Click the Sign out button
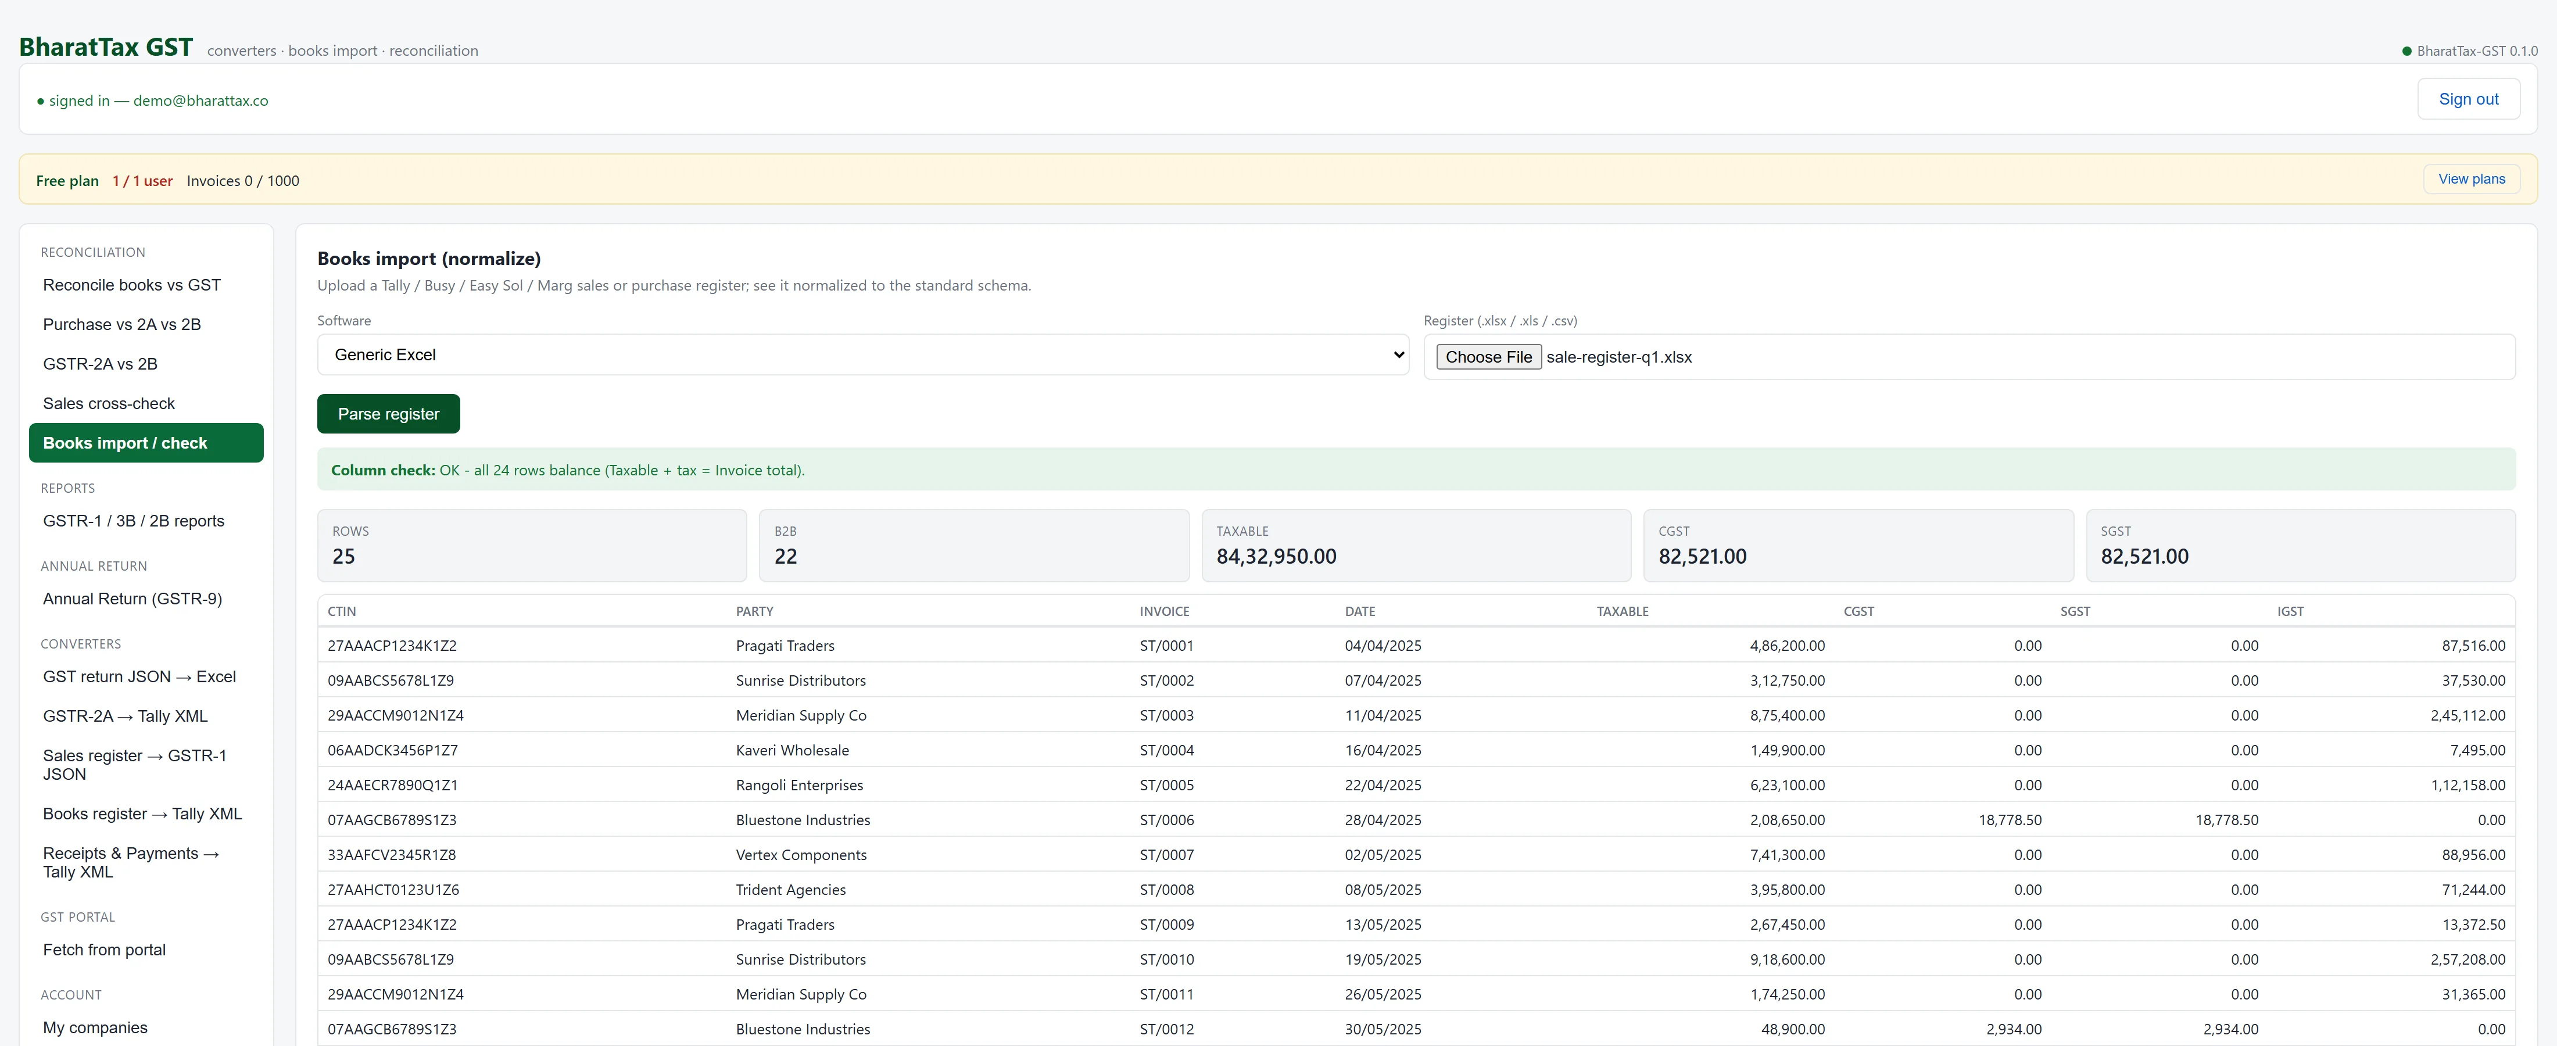This screenshot has height=1046, width=2557. pyautogui.click(x=2468, y=99)
